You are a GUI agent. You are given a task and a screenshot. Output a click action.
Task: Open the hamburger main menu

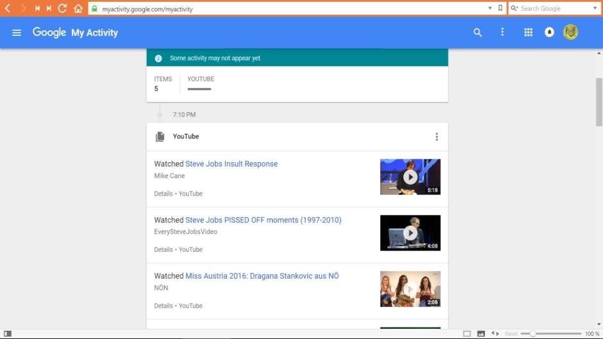pos(17,33)
